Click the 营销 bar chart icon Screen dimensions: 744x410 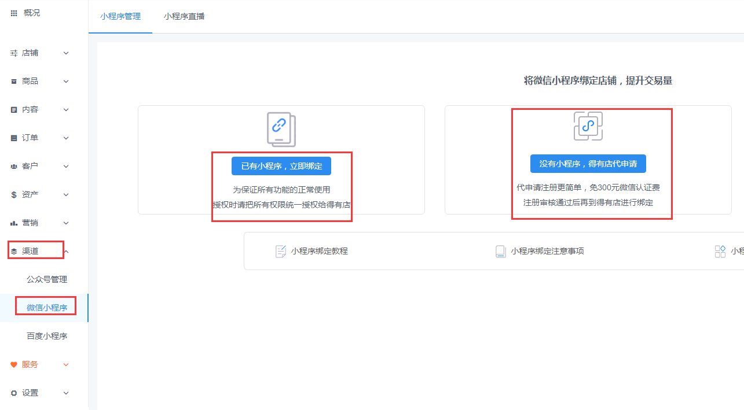pos(14,223)
